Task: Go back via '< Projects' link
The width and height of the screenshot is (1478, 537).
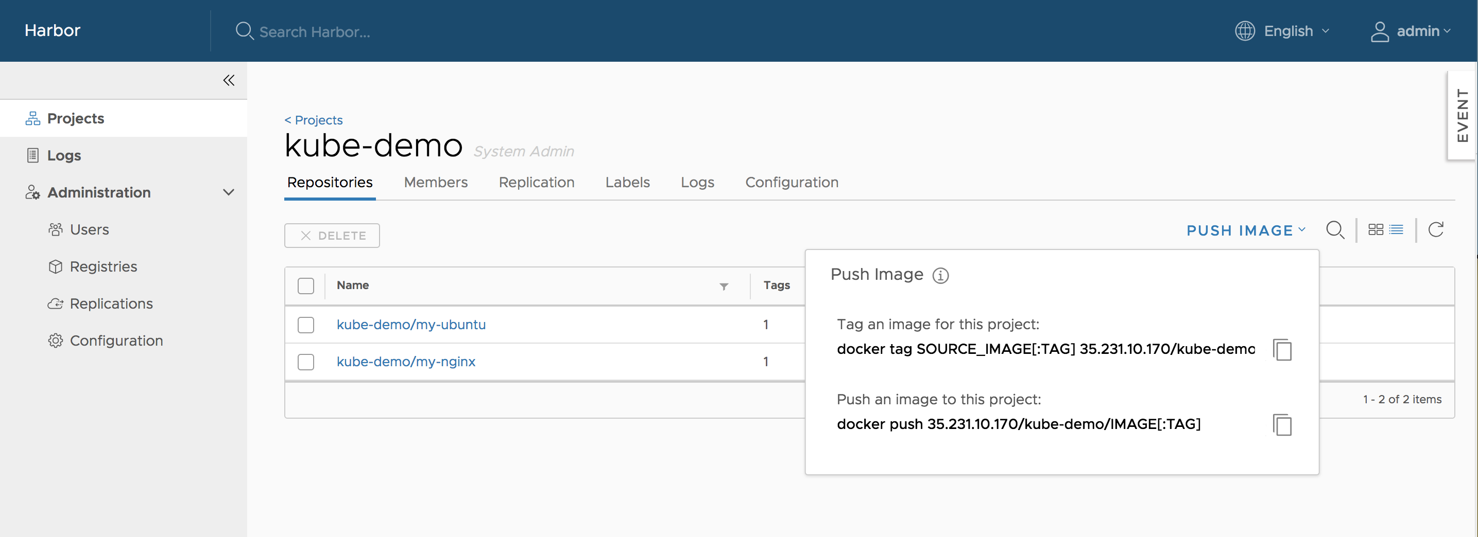Action: coord(313,120)
